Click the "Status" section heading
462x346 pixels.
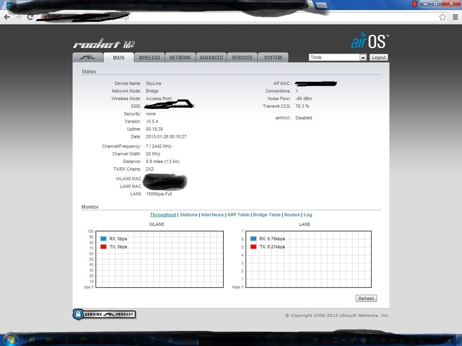[89, 72]
